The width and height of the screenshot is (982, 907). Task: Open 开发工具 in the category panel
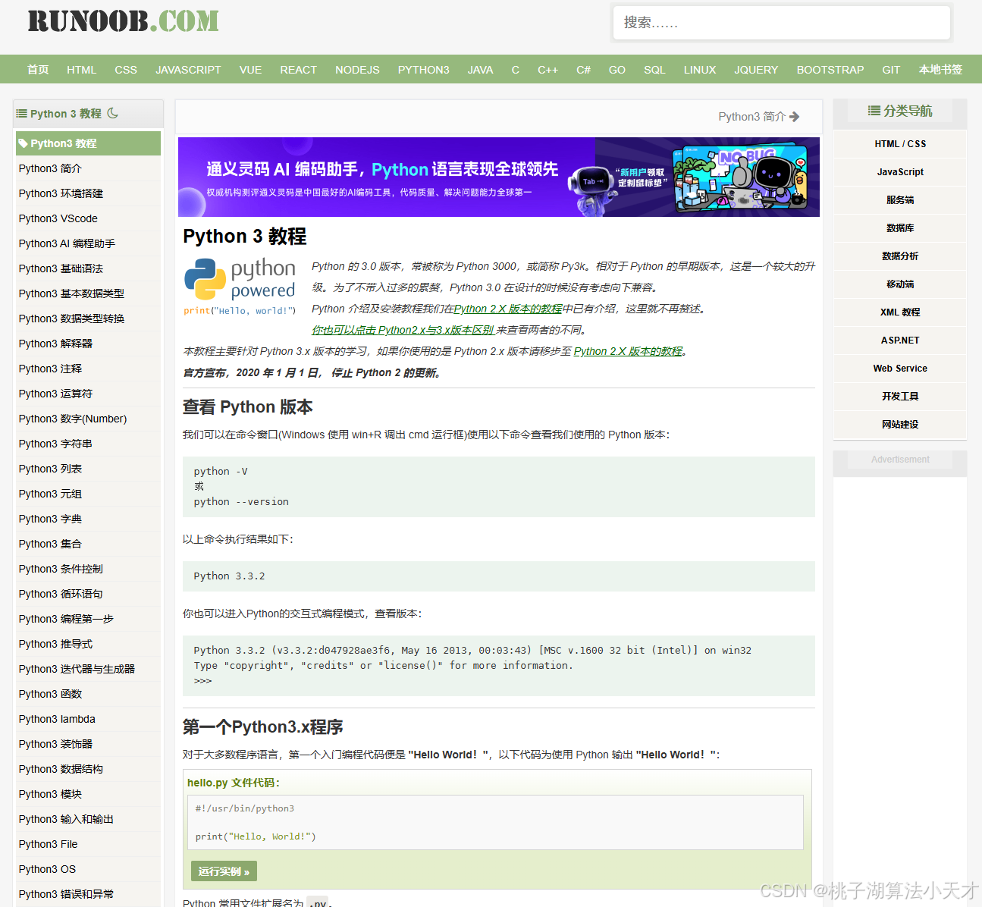(x=900, y=397)
